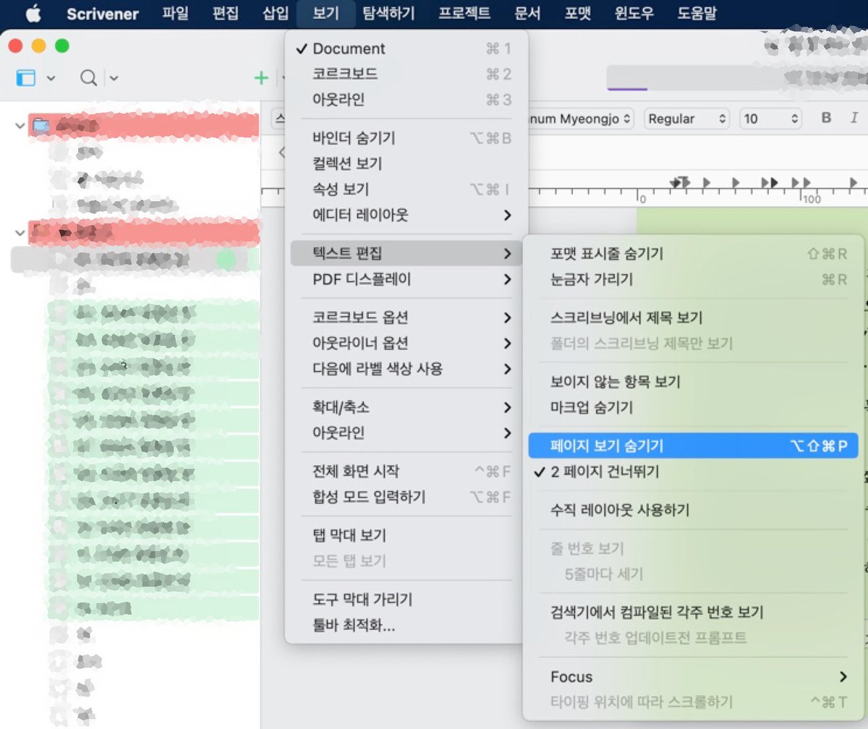Choose 도구 막대 가리기
The image size is (868, 729).
click(x=407, y=600)
